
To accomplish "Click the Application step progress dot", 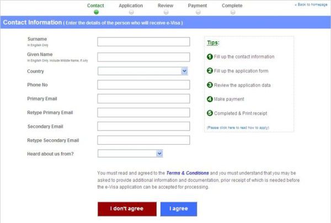I will pyautogui.click(x=131, y=12).
